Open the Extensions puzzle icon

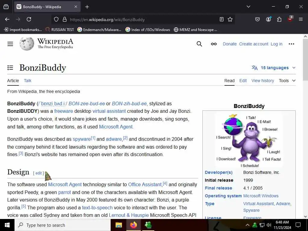tap(279, 19)
